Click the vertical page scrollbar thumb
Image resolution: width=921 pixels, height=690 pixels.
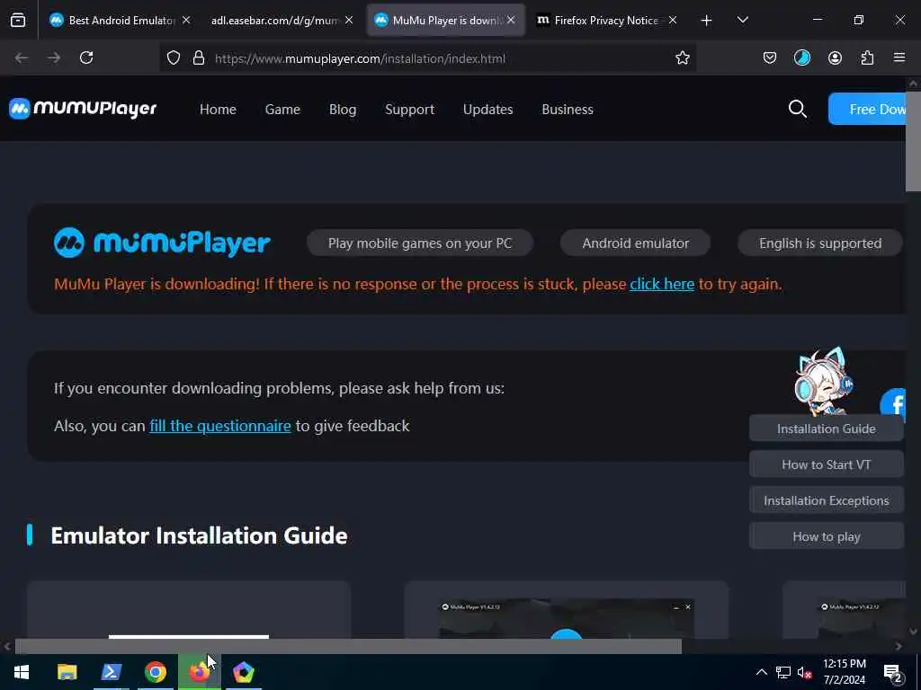[x=913, y=141]
